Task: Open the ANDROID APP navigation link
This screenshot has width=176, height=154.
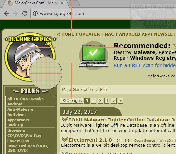Action: (135, 34)
